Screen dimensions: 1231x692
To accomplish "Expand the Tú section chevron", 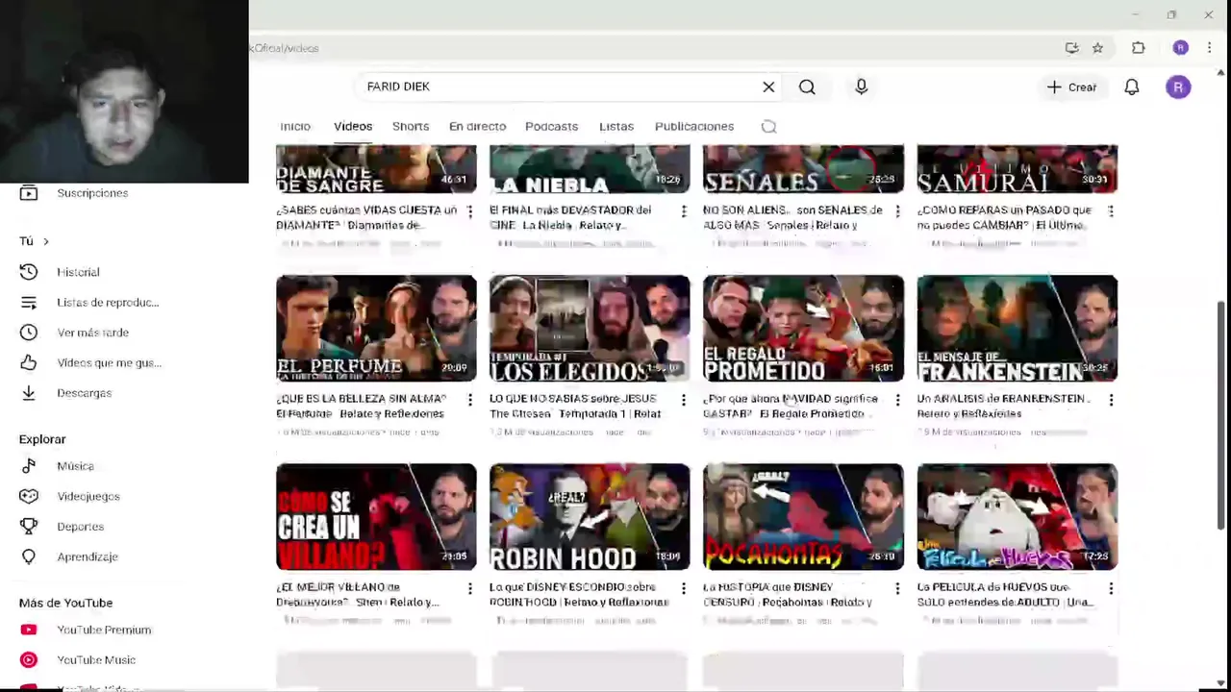I will coord(45,241).
